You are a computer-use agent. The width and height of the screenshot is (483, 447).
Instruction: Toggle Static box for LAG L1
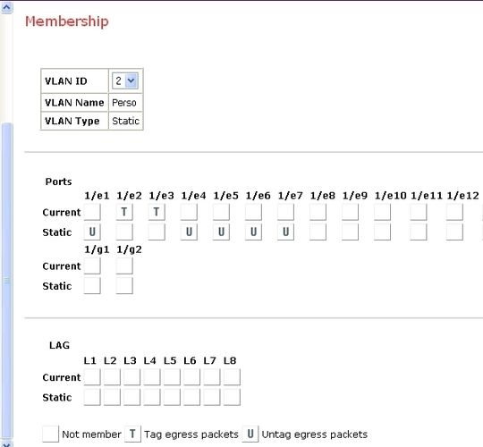tap(92, 397)
